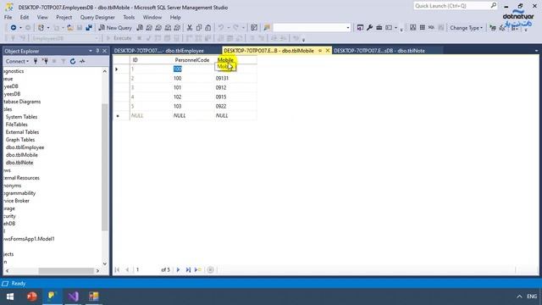
Task: Open the Object Explorer window position dropdown
Action: 91,51
